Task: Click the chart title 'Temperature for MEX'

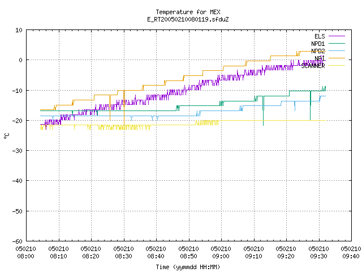Action: 188,12
